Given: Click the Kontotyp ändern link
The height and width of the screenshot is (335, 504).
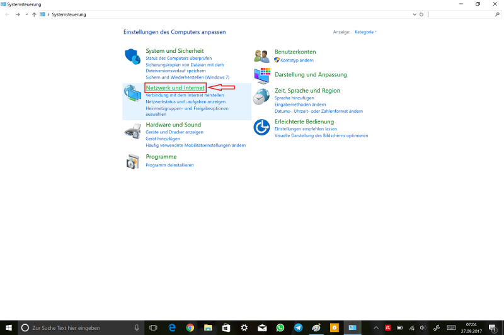Looking at the screenshot, I should tap(297, 60).
